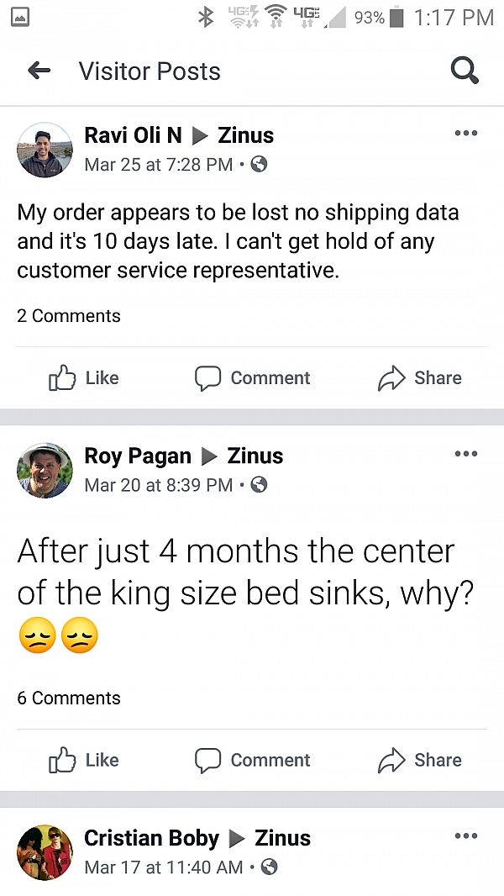This screenshot has height=896, width=504.
Task: Open options menu on Ravi Oli N's post
Action: click(465, 133)
